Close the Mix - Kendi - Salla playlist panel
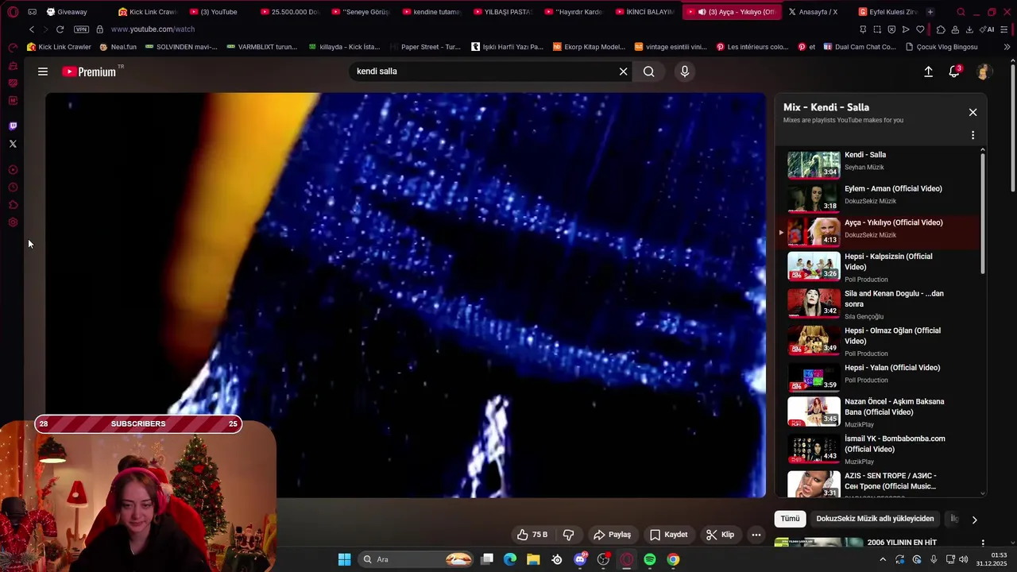Image resolution: width=1017 pixels, height=572 pixels. click(973, 112)
